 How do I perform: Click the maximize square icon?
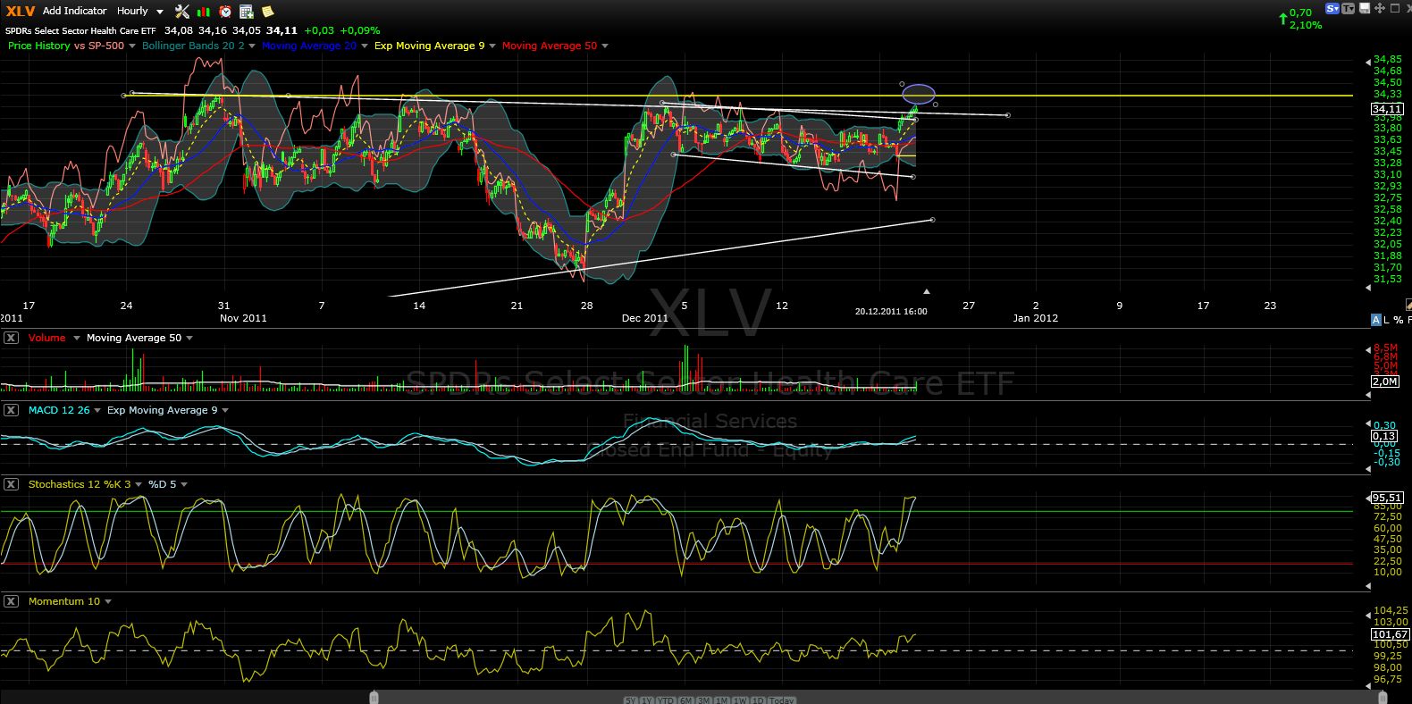point(1396,8)
